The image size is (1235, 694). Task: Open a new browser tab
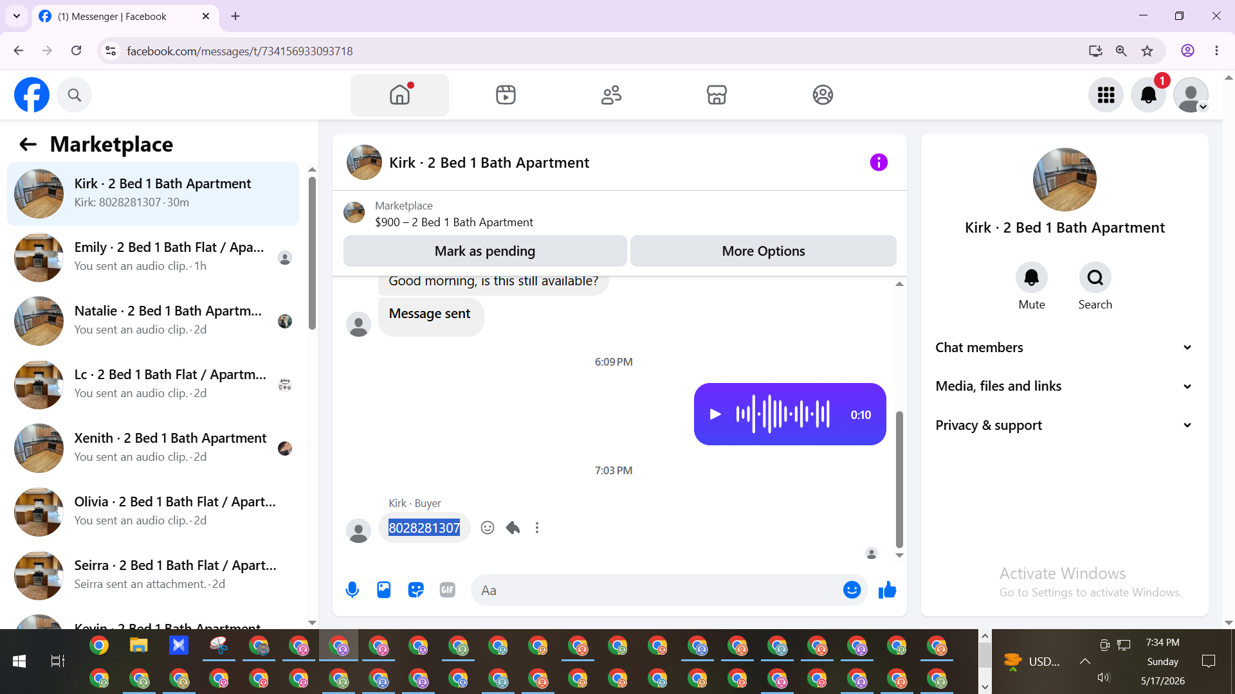pyautogui.click(x=235, y=16)
